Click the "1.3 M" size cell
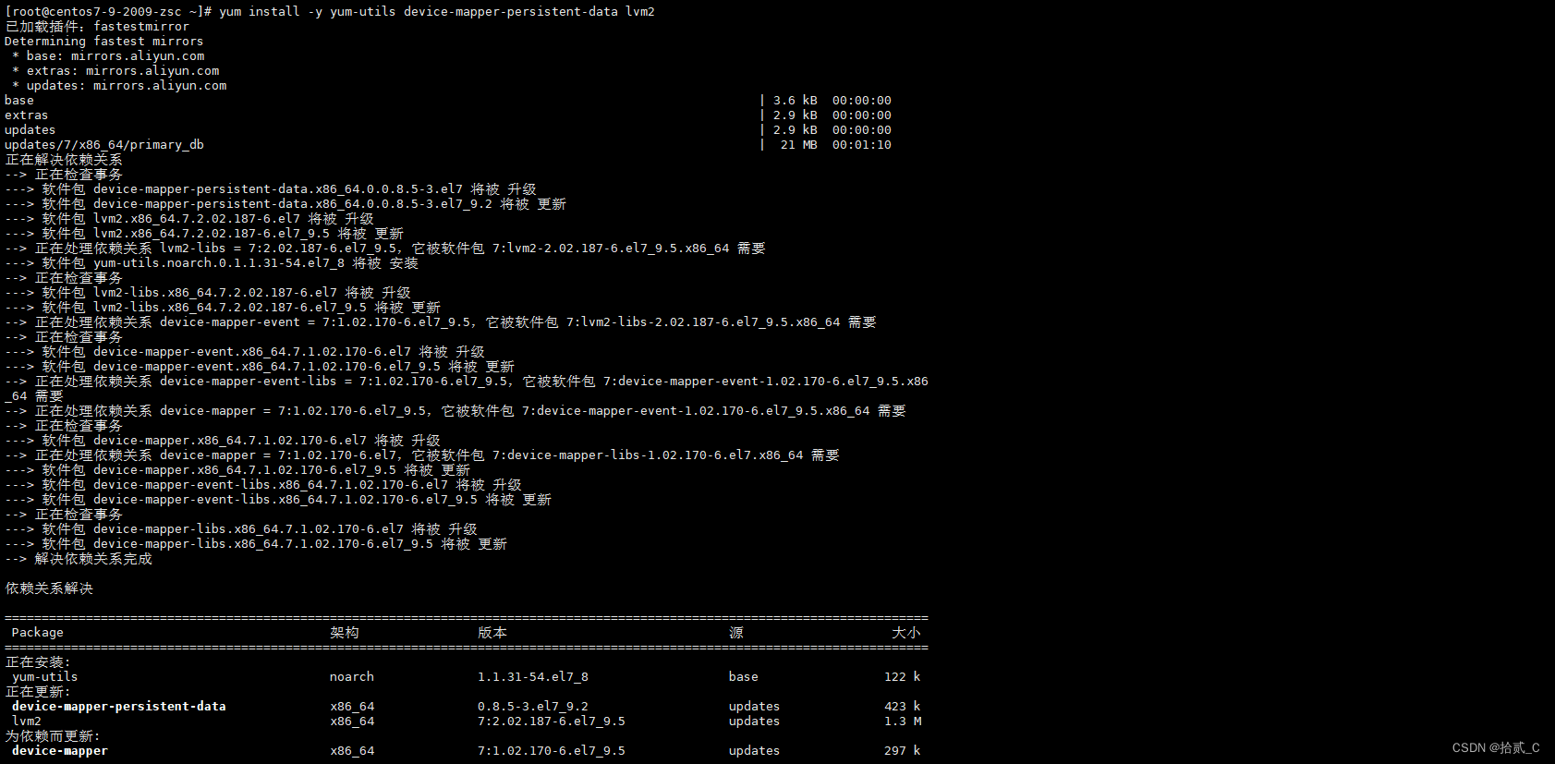The height and width of the screenshot is (764, 1555). 903,722
